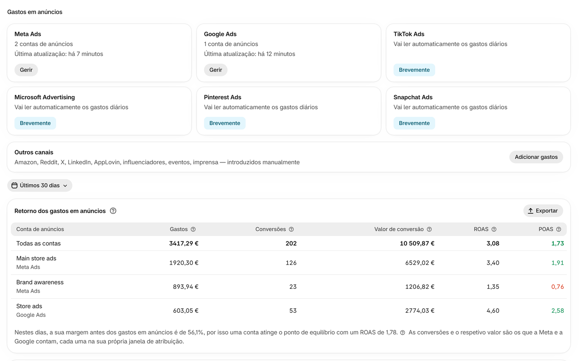Click red POAS value 0,76
The height and width of the screenshot is (361, 579).
pyautogui.click(x=557, y=287)
